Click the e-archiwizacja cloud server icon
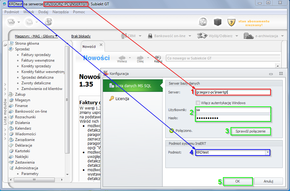 click(x=248, y=36)
